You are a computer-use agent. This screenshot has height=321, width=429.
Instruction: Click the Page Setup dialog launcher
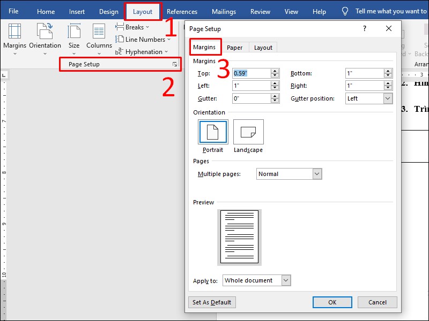tap(175, 64)
